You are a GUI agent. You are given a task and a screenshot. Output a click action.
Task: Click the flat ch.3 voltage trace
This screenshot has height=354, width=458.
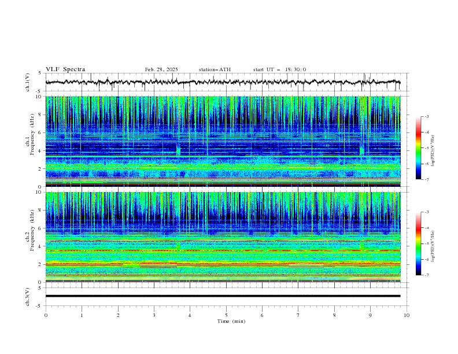tap(223, 296)
